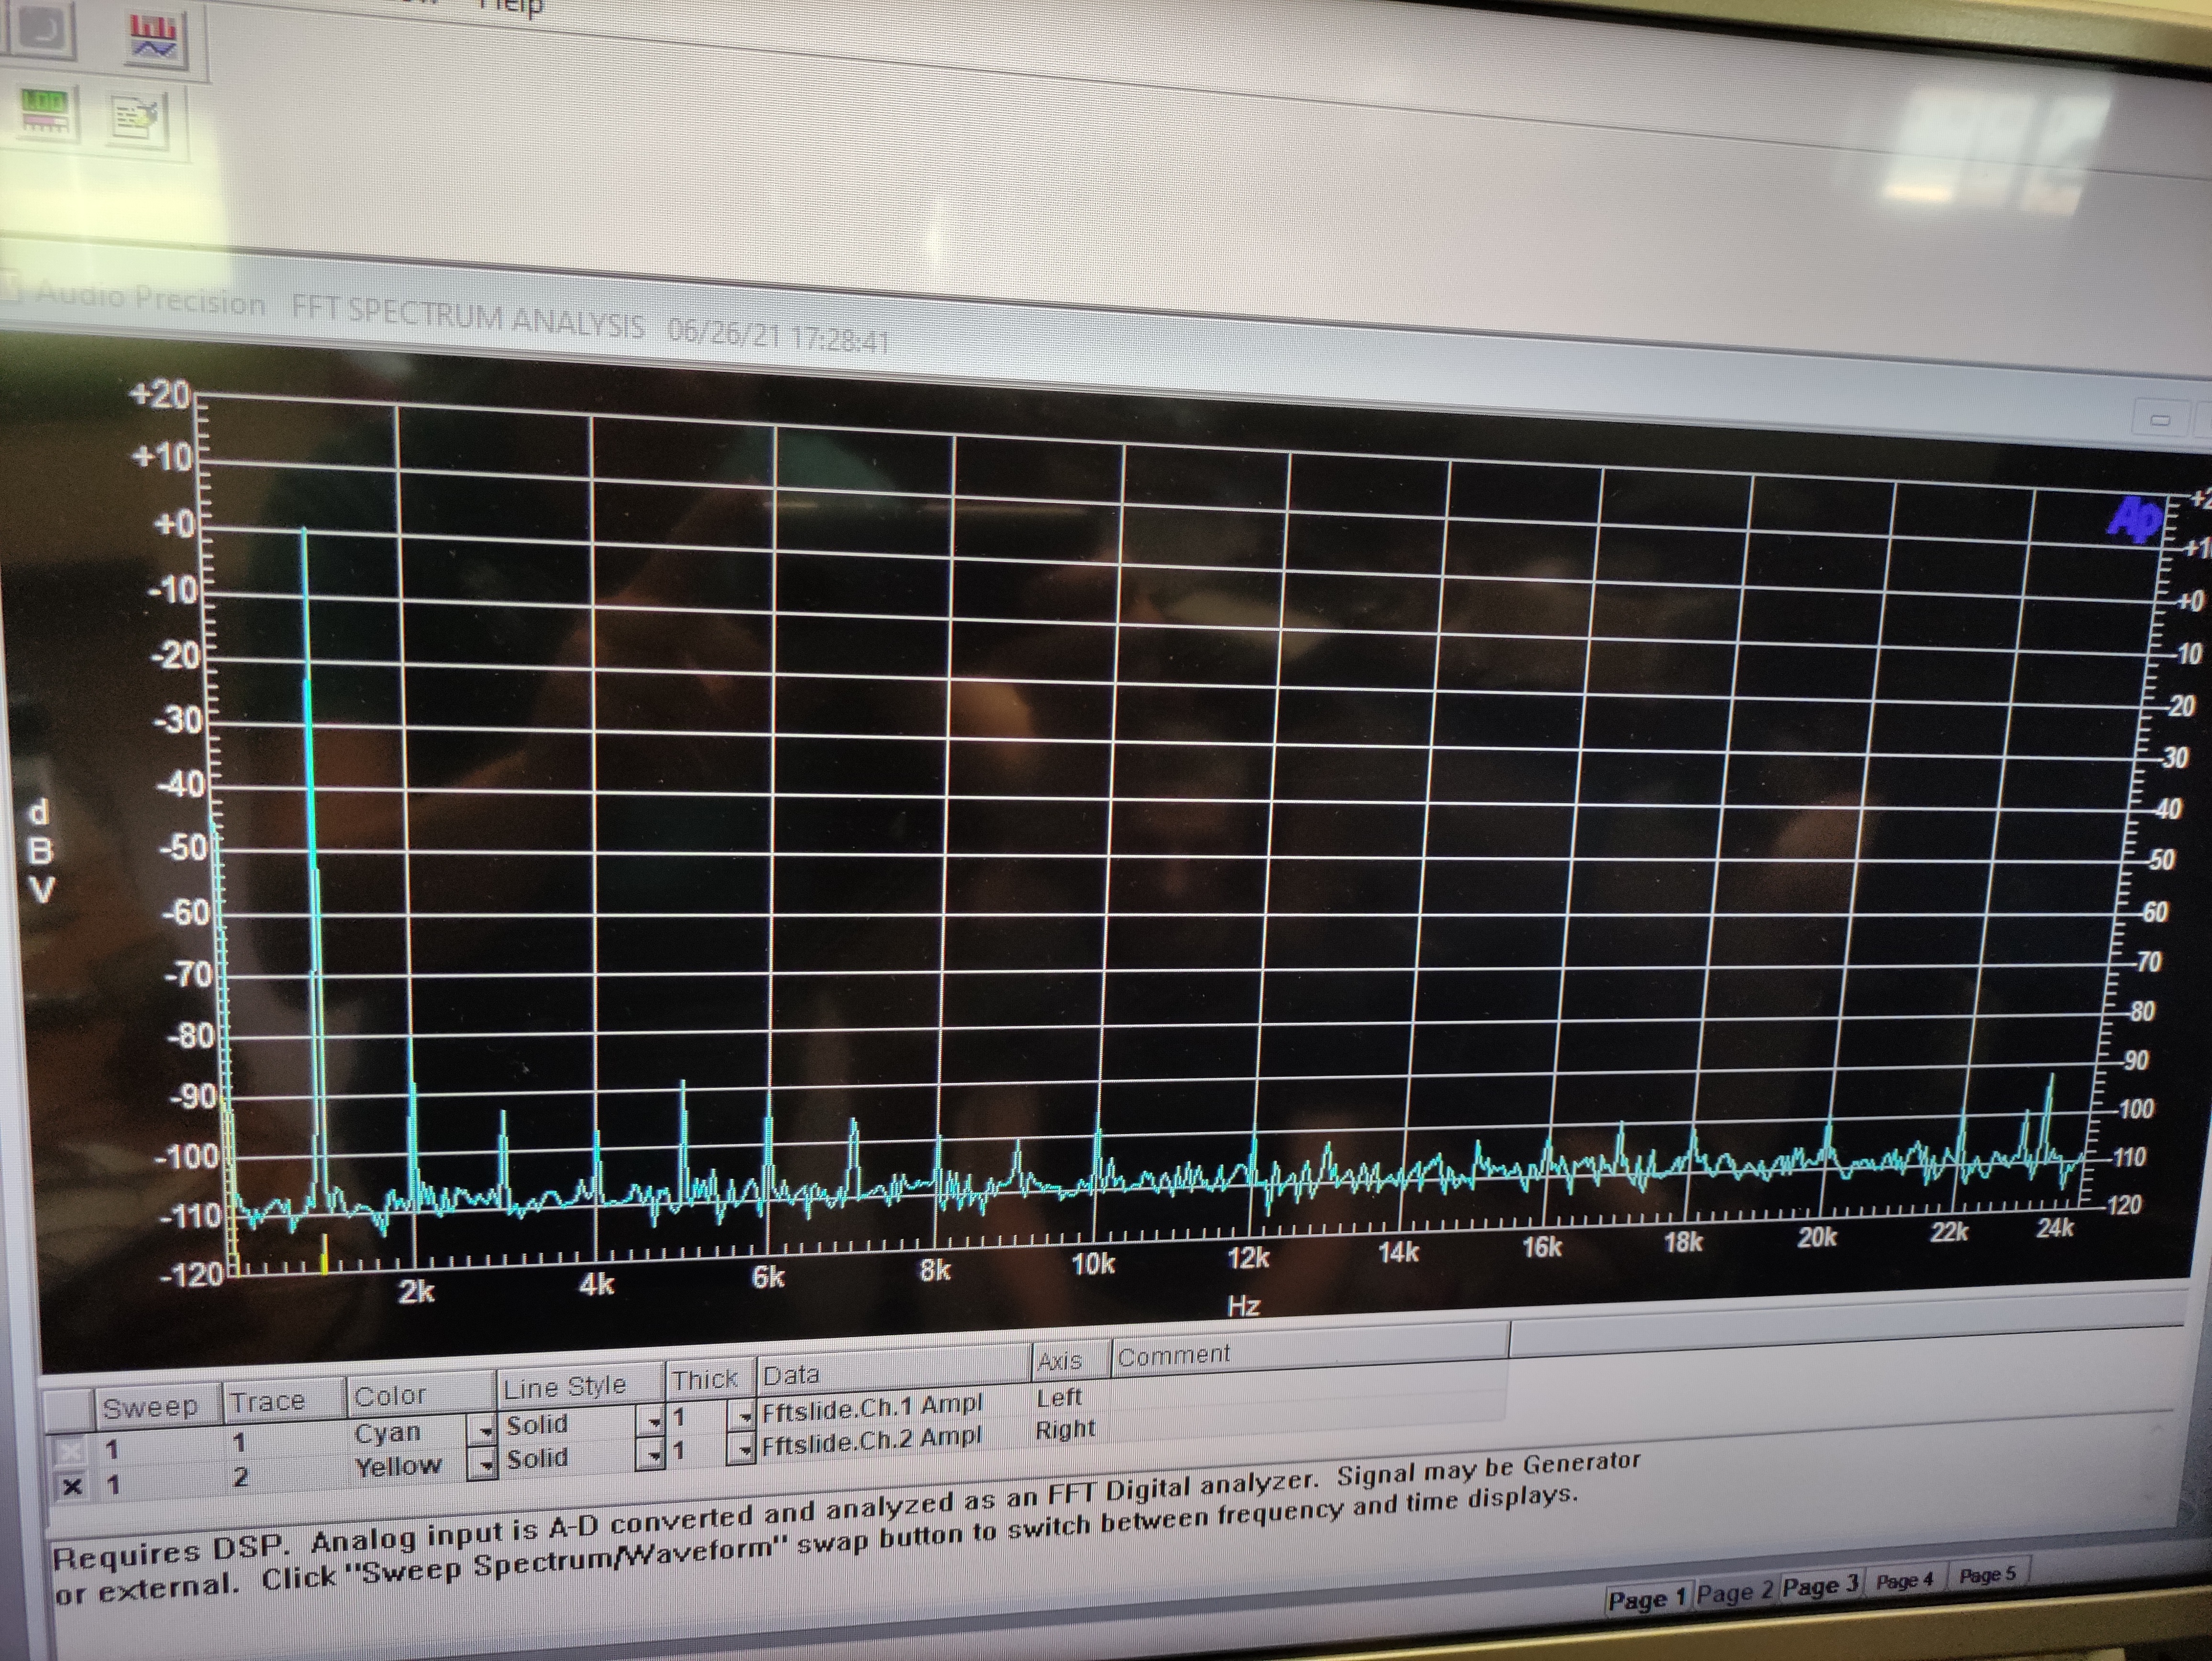The width and height of the screenshot is (2212, 1661).
Task: Switch to Page 2 tab
Action: [x=1735, y=1593]
